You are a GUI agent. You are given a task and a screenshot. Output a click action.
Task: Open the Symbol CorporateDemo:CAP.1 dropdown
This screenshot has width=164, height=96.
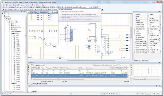pos(147,79)
